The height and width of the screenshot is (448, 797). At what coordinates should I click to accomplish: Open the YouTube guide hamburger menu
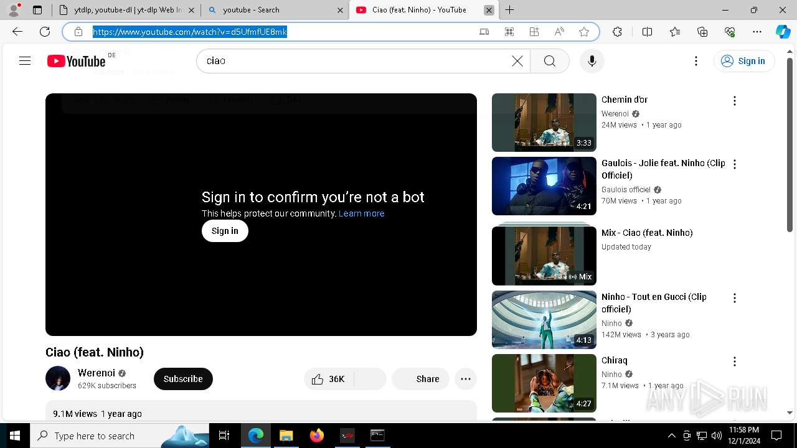25,61
